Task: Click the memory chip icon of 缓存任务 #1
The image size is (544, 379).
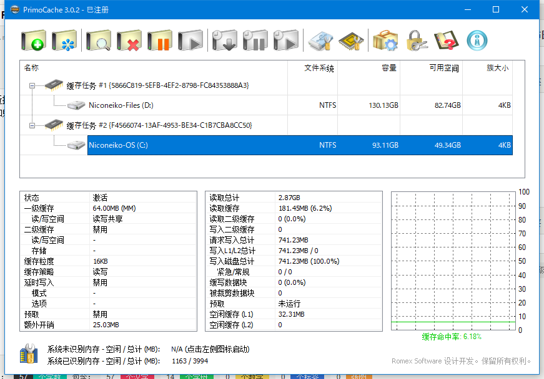Action: click(x=54, y=85)
